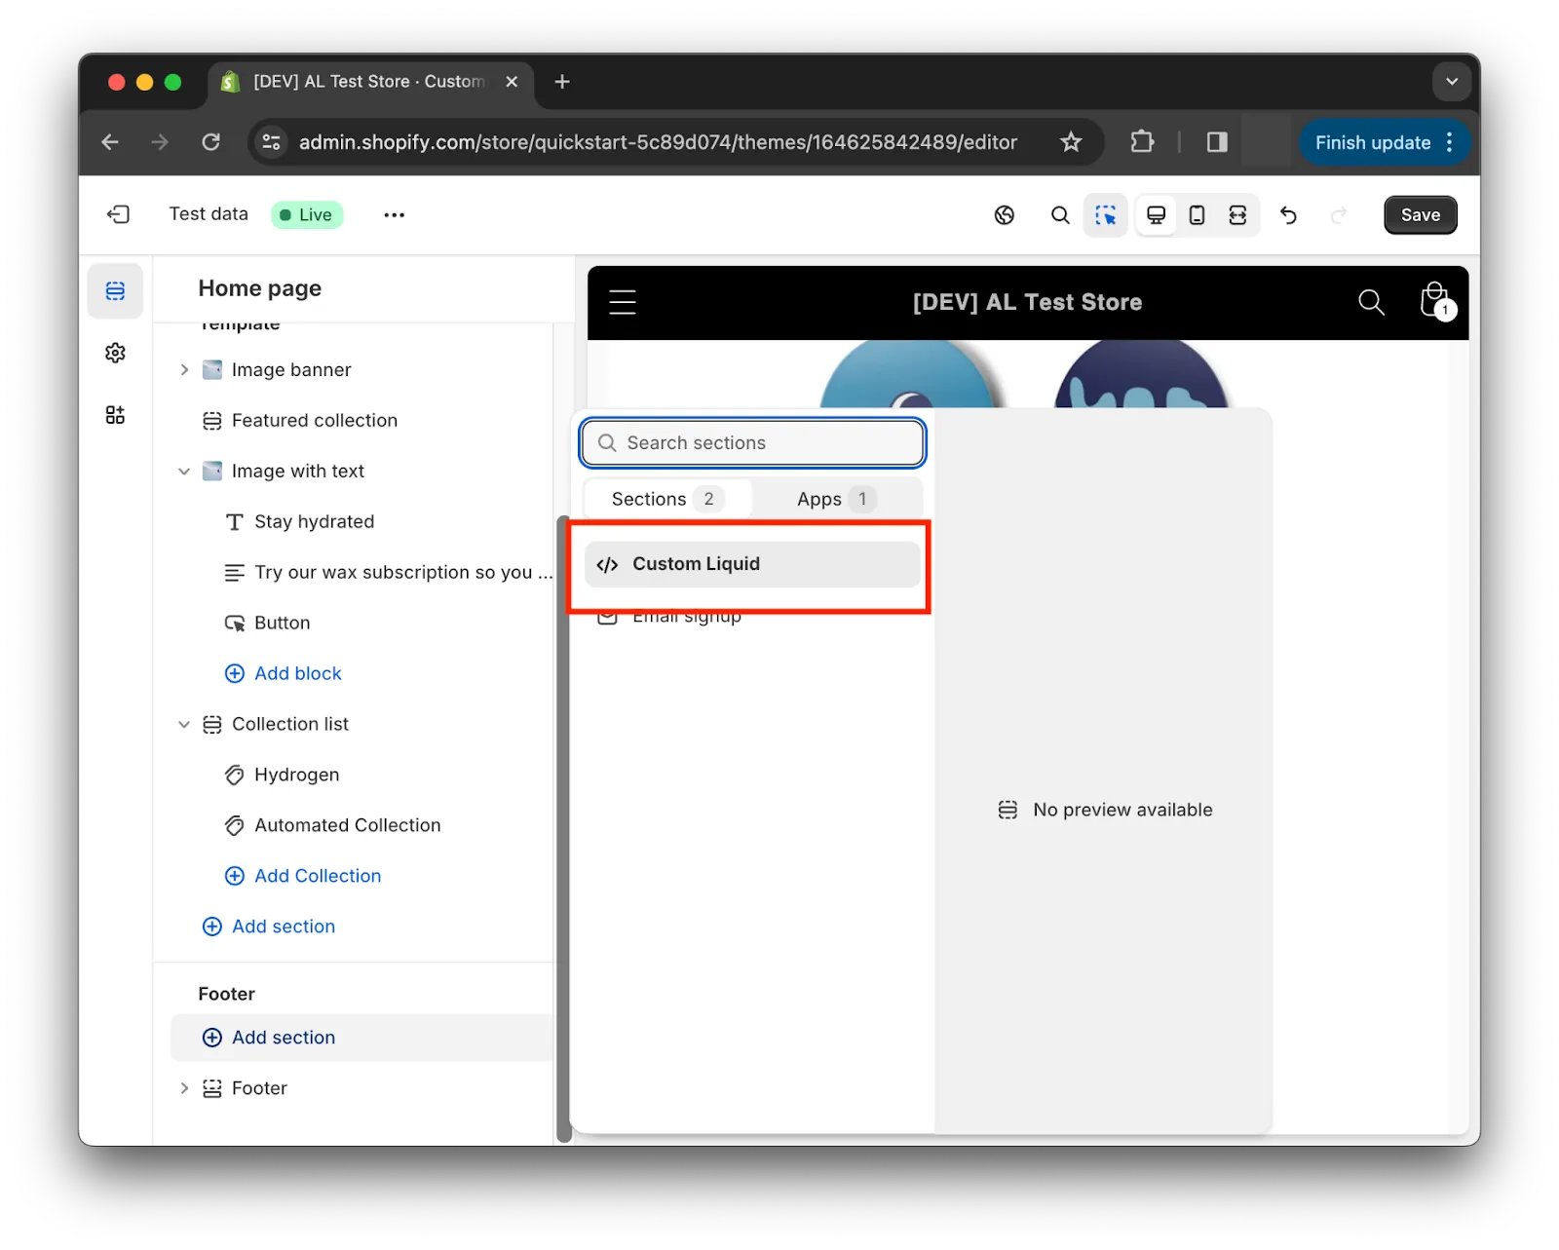Click the browser forward arrow
Image resolution: width=1559 pixels, height=1250 pixels.
click(160, 142)
